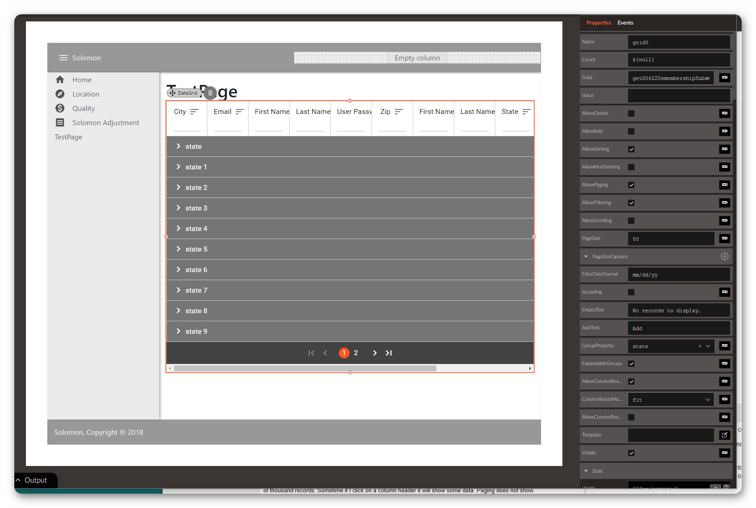Image resolution: width=756 pixels, height=508 pixels.
Task: Go to last page of grid pager
Action: (x=389, y=353)
